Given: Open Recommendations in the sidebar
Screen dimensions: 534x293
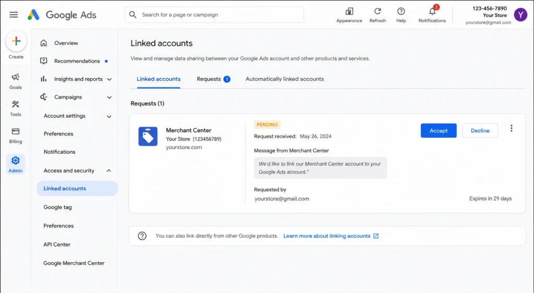Looking at the screenshot, I should [x=77, y=61].
